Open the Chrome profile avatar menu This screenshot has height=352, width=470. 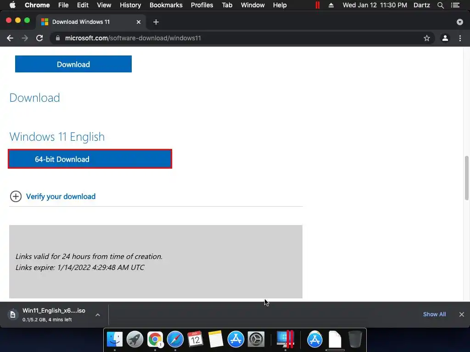pyautogui.click(x=445, y=38)
